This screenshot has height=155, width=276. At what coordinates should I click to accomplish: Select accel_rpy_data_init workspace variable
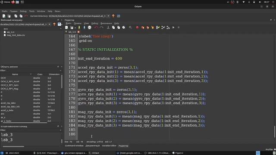tap(10, 107)
